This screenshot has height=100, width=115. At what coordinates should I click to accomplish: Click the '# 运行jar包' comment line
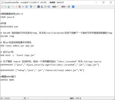pos(7,52)
